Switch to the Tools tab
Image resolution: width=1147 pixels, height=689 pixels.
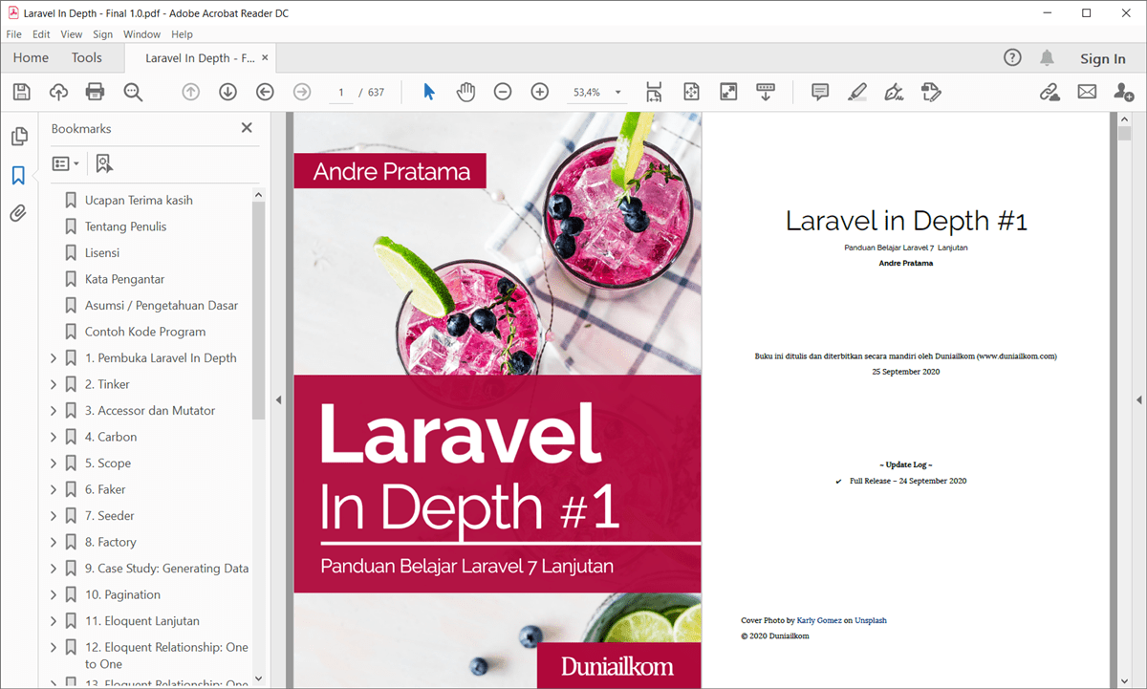[87, 58]
